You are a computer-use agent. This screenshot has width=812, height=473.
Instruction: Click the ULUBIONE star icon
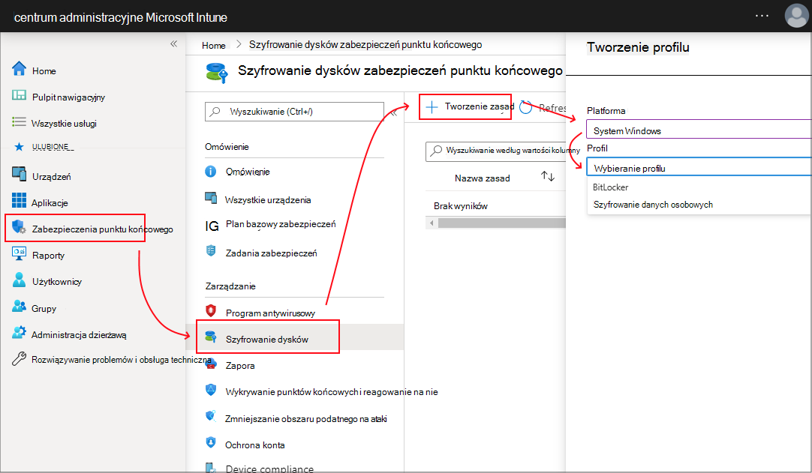[x=20, y=147]
